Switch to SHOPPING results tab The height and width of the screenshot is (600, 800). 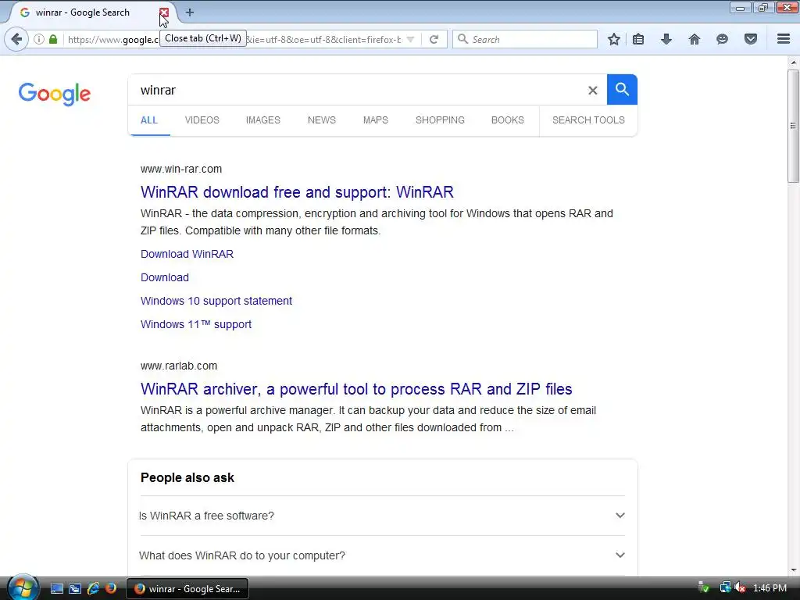point(440,120)
